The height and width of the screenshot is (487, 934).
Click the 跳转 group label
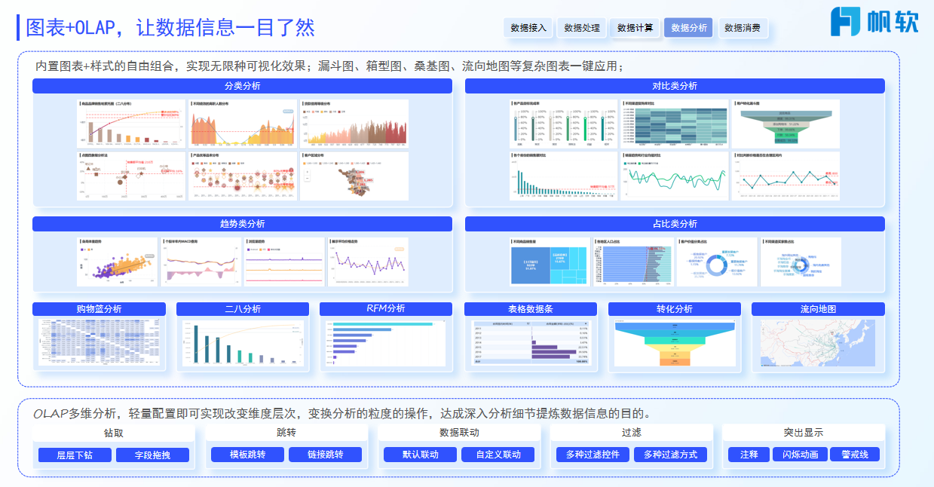[x=286, y=433]
